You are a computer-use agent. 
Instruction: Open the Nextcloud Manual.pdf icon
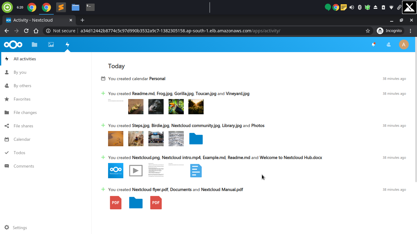[156, 203]
